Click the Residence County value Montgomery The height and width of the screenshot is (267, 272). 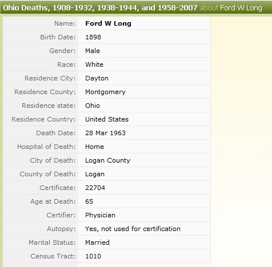point(106,92)
